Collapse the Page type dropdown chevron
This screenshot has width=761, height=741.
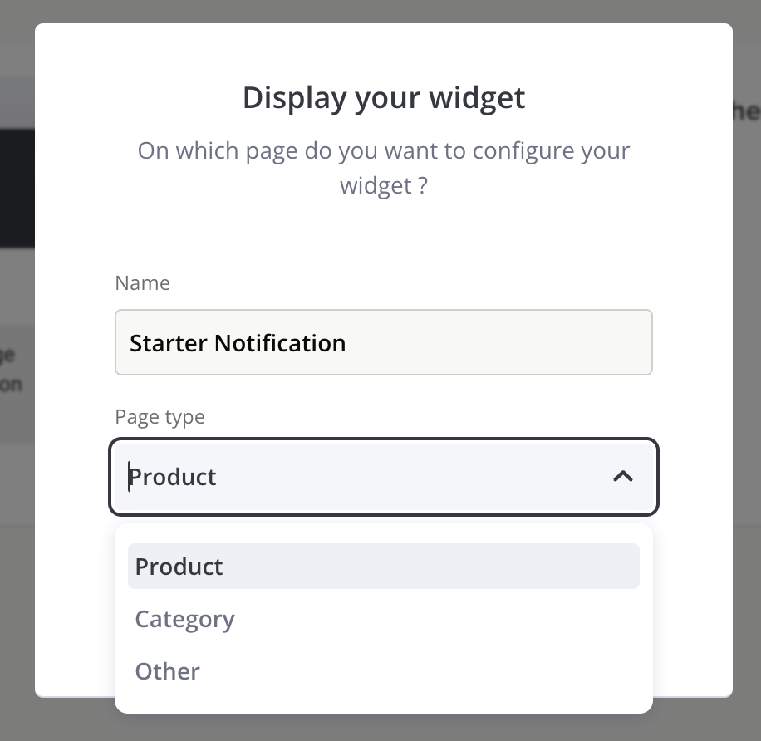click(x=622, y=476)
